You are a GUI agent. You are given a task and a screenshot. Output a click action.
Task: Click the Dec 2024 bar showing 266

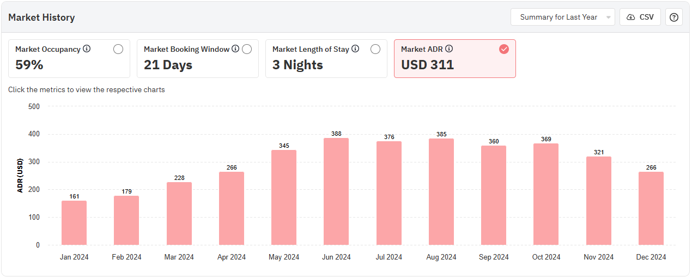[651, 208]
